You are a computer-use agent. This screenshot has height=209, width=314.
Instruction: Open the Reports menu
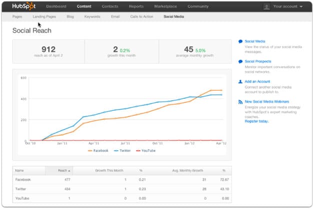[136, 6]
